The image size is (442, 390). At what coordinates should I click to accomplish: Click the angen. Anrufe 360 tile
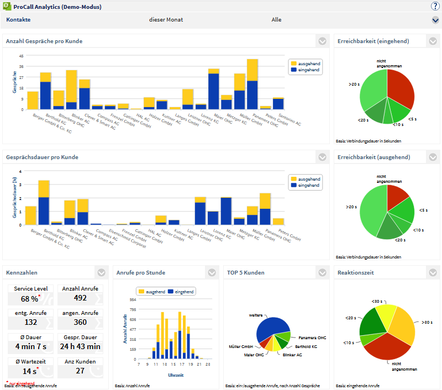click(80, 319)
